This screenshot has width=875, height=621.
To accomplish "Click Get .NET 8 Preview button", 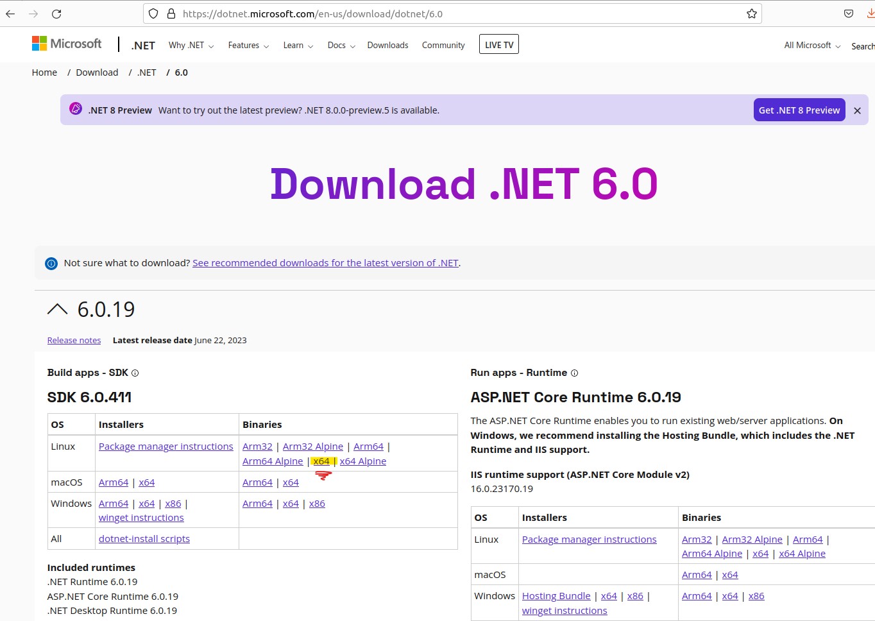I will tap(799, 110).
